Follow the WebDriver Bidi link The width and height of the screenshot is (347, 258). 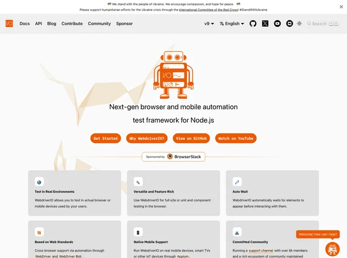(70, 256)
